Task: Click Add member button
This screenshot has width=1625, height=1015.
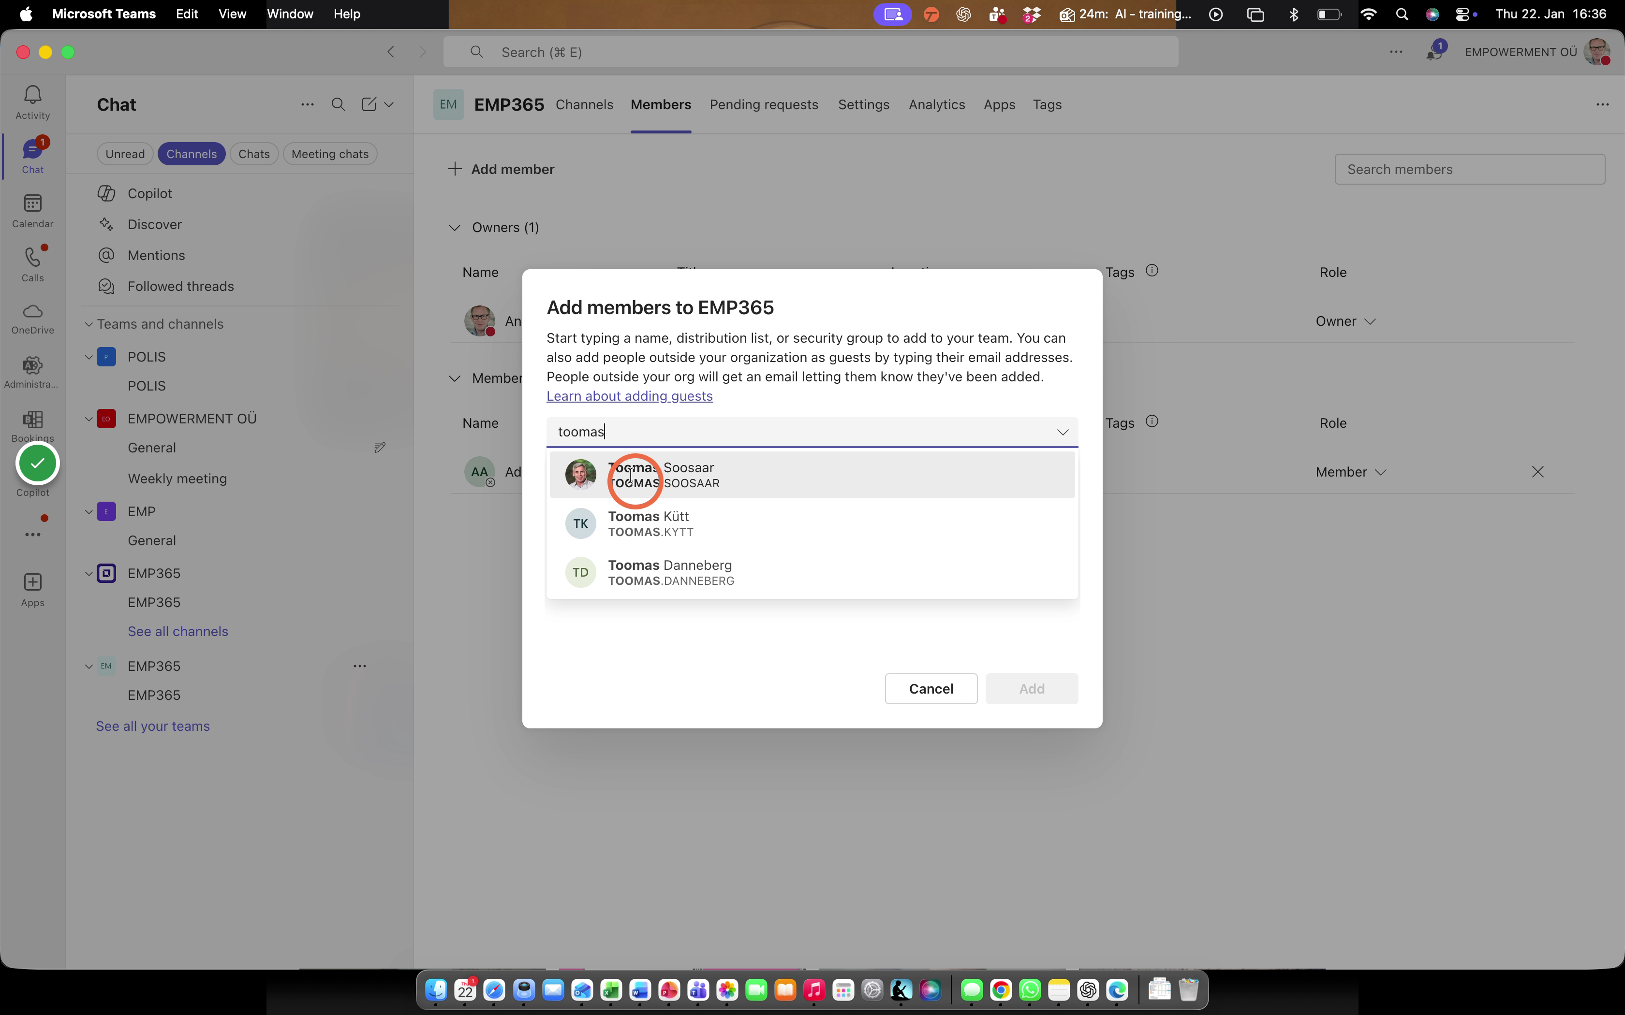Action: tap(501, 169)
